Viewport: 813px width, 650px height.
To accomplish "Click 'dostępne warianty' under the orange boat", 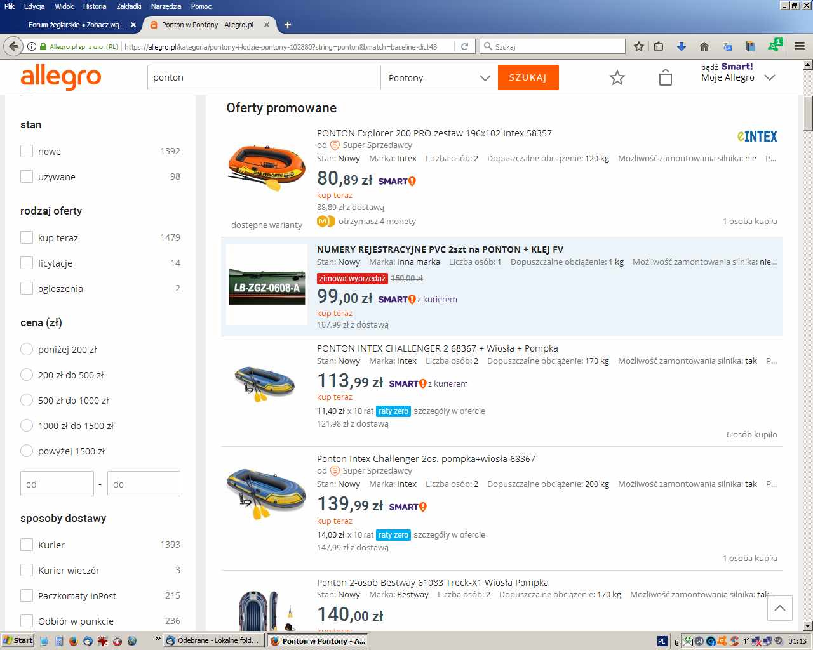I will click(x=267, y=225).
